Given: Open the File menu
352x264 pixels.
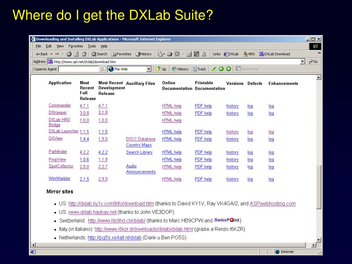Looking at the screenshot, I should tap(38, 46).
